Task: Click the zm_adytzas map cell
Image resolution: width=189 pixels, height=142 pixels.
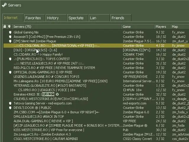Action: tap(180, 134)
